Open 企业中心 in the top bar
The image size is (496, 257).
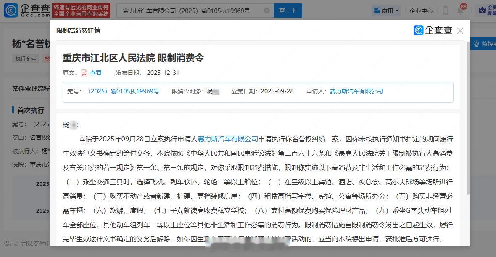pyautogui.click(x=421, y=11)
